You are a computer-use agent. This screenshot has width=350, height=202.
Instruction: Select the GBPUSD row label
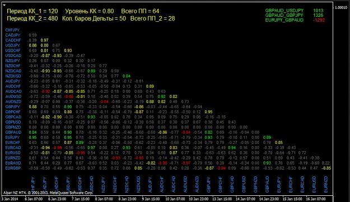click(13, 122)
